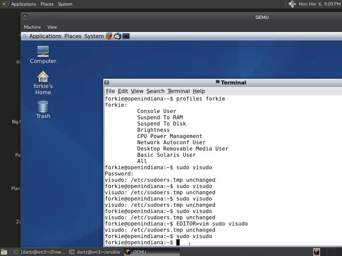Open guest Applications menu

pos(45,36)
